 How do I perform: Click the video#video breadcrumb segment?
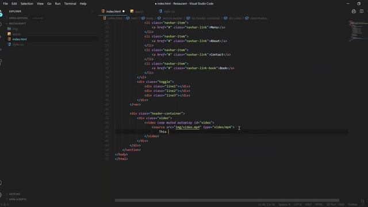click(x=258, y=18)
